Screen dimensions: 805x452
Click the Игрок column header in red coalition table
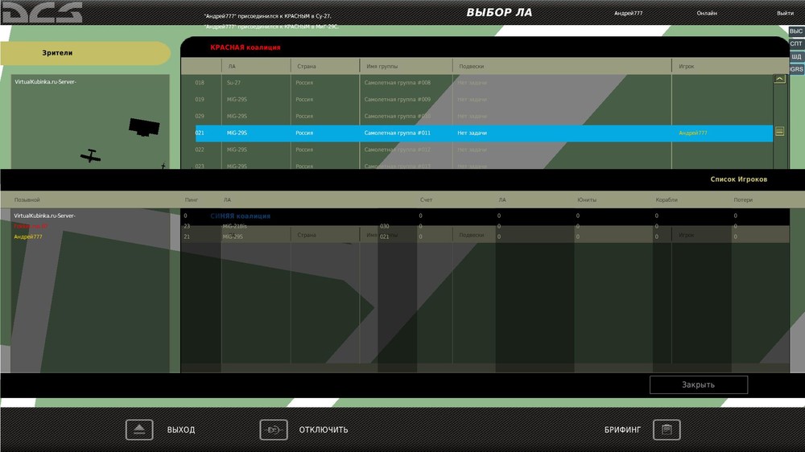tap(687, 67)
